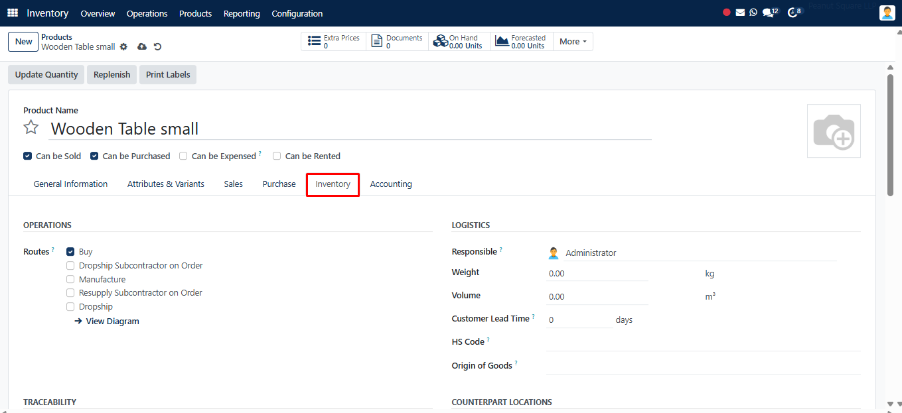This screenshot has height=413, width=902.
Task: Open the apps grid menu icon
Action: pos(13,13)
